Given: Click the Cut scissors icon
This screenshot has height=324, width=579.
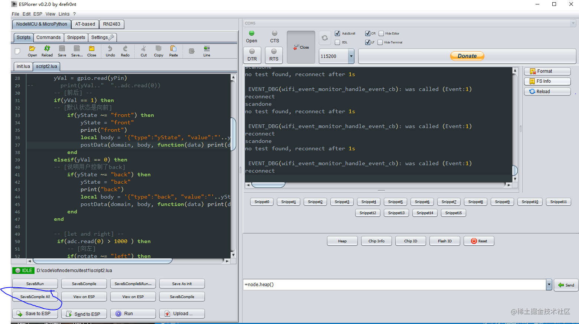Looking at the screenshot, I should (144, 49).
